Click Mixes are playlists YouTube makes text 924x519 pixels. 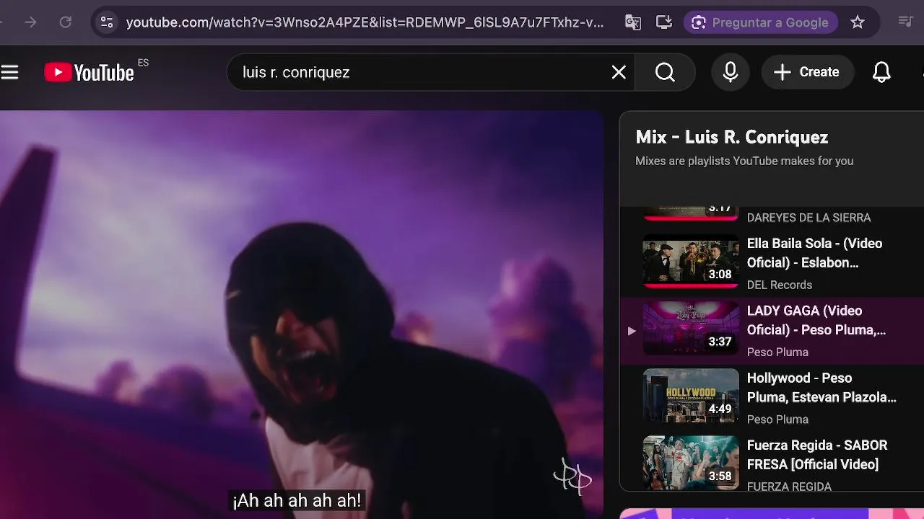coord(744,161)
